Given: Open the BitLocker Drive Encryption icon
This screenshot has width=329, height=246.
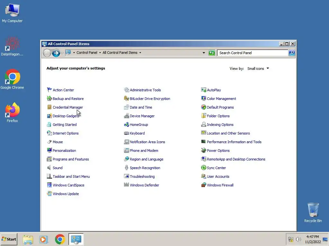Looking at the screenshot, I should point(127,99).
